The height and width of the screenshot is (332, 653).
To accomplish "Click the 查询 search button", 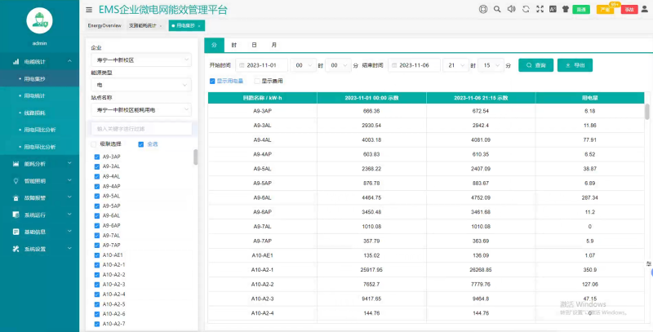I will pos(535,65).
